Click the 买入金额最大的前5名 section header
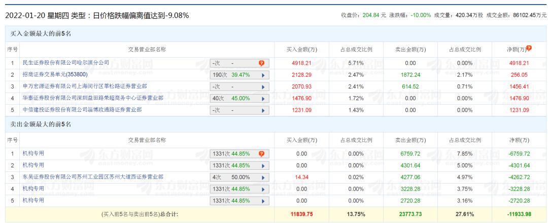This screenshot has height=223, width=548. 41,34
